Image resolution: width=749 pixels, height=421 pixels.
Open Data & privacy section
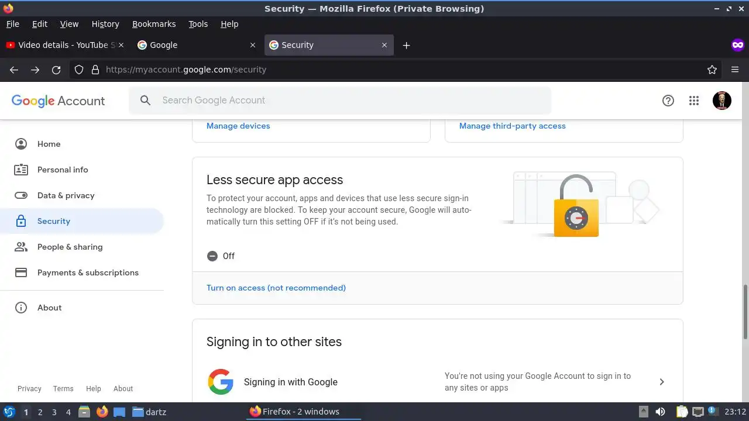[82, 195]
